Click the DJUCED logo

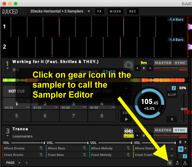pyautogui.click(x=10, y=12)
